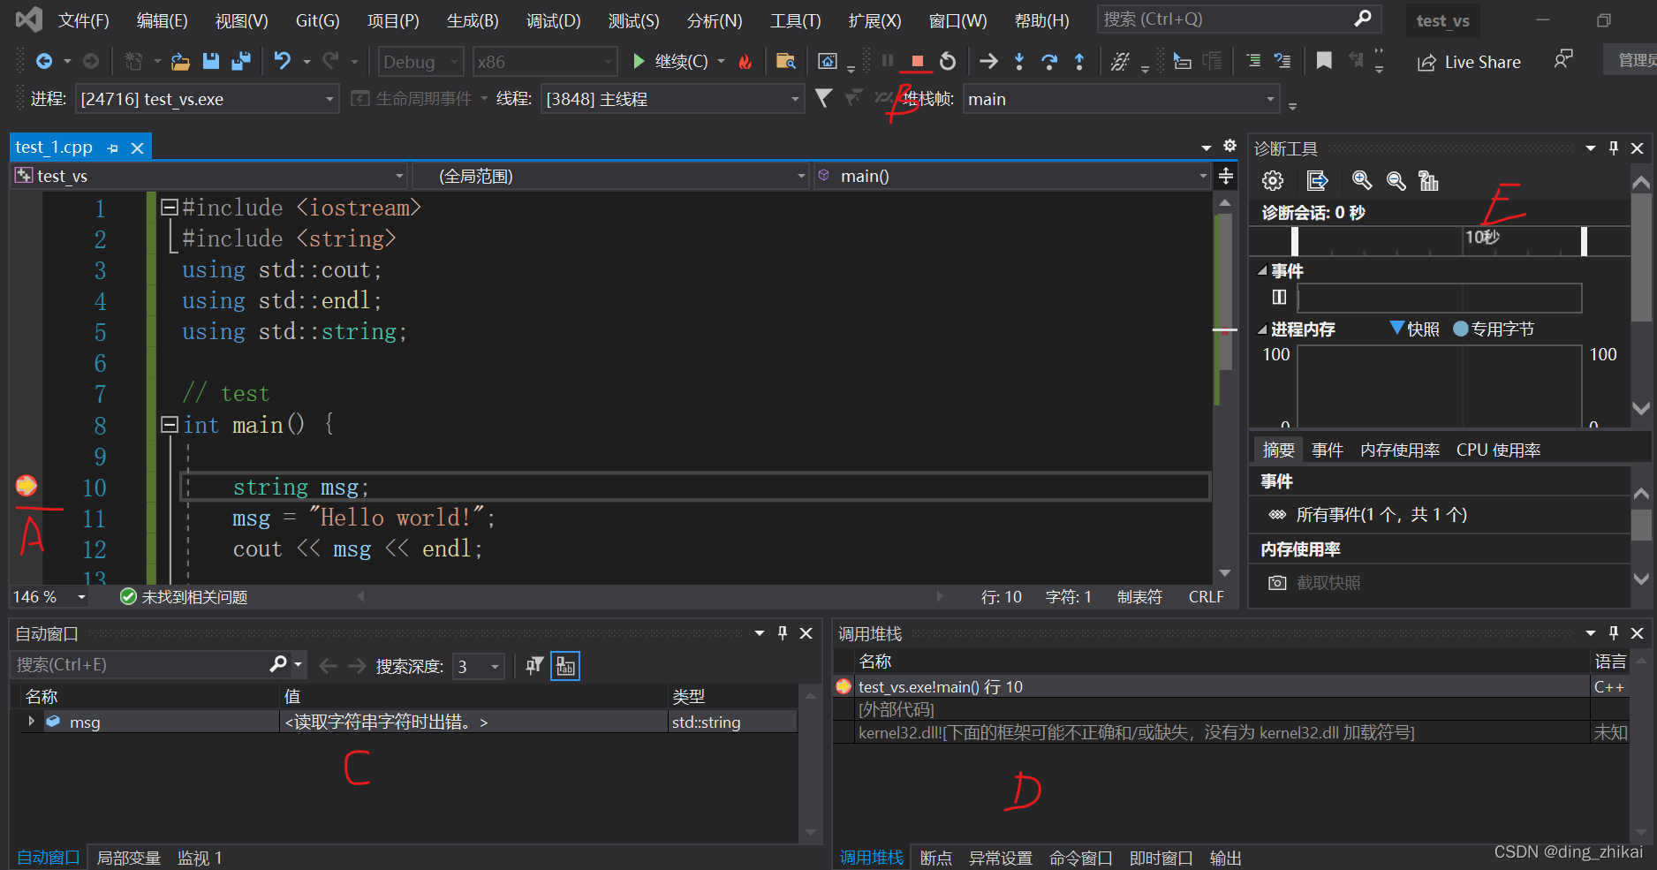Viewport: 1657px width, 870px height.
Task: Open the 文件(F) menu
Action: tap(83, 20)
